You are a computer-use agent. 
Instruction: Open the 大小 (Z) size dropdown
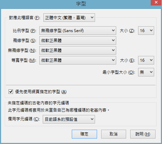click(146, 30)
